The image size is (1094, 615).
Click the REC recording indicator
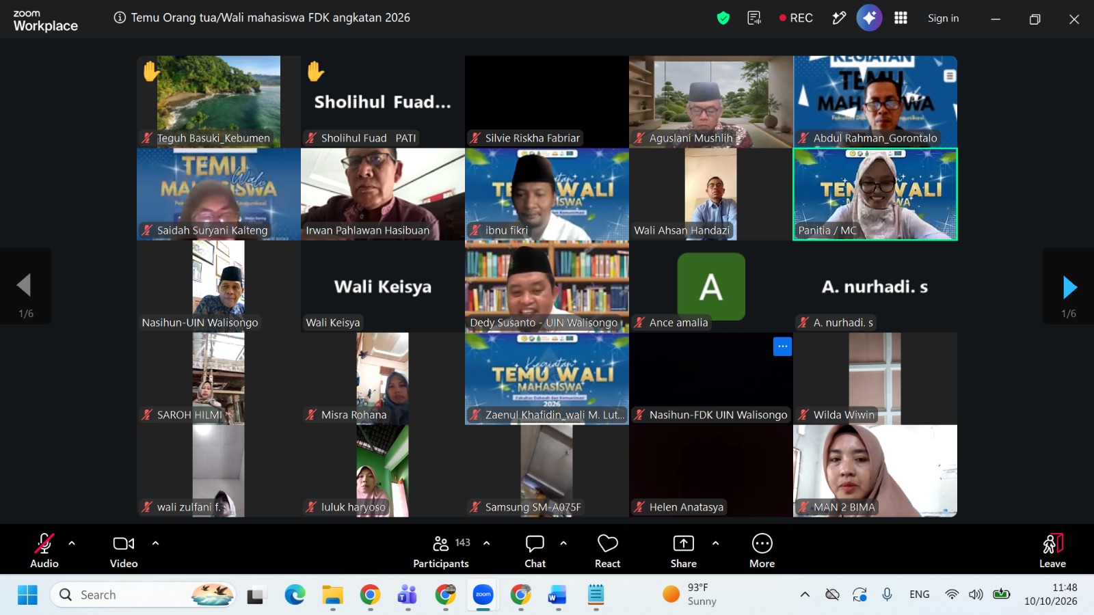pyautogui.click(x=796, y=18)
